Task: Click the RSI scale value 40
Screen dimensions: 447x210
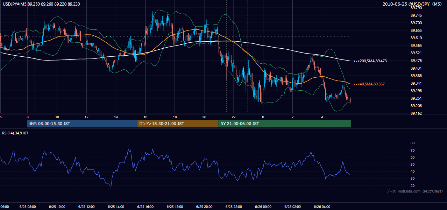Action: 412,171
